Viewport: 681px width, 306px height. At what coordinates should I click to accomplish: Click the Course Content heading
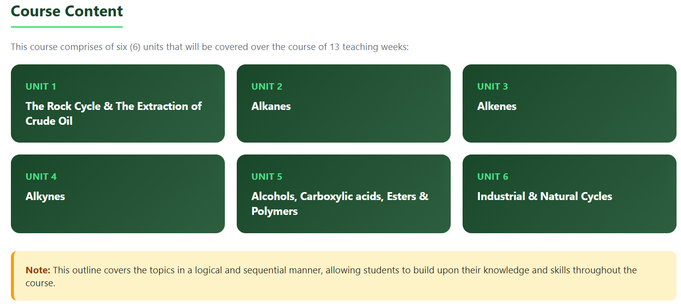coord(67,11)
